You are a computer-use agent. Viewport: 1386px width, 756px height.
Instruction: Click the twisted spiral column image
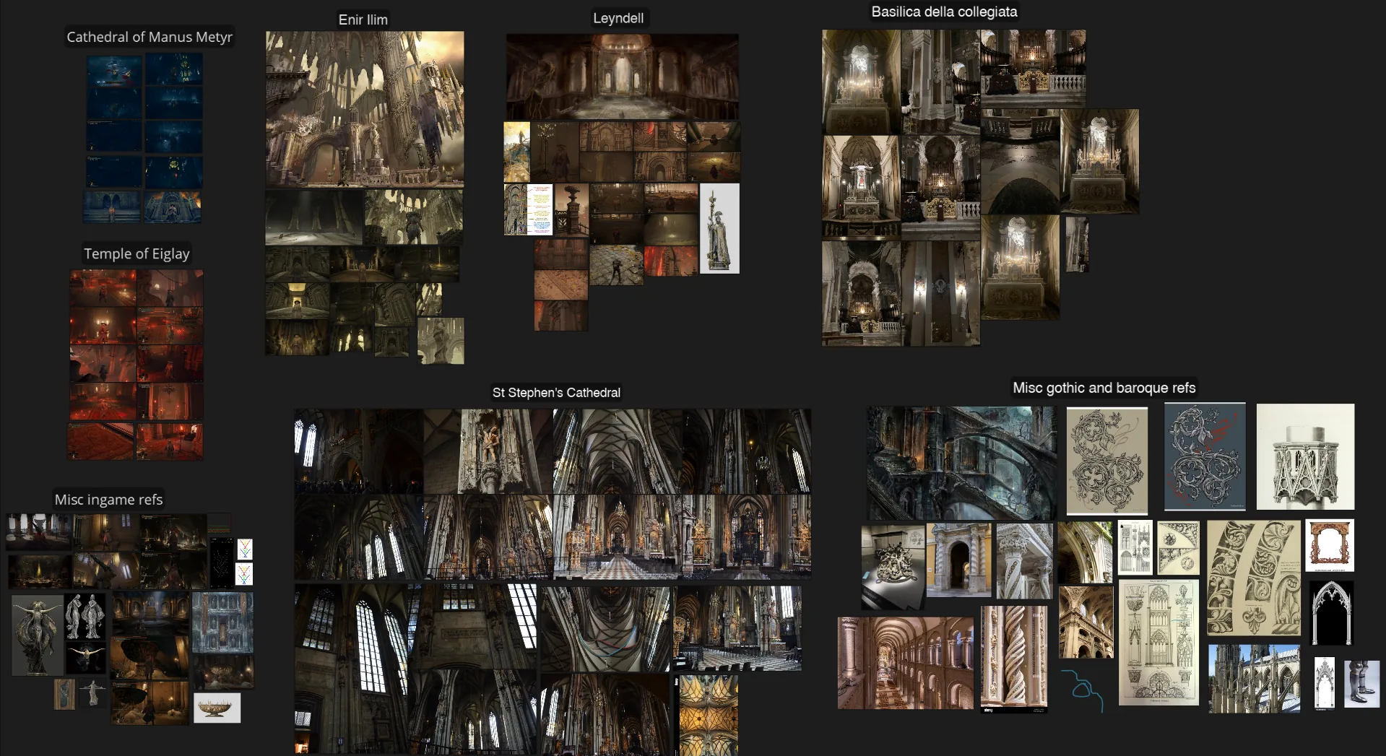1014,659
